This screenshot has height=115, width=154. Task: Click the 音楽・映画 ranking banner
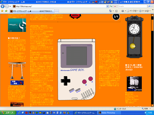(17, 83)
